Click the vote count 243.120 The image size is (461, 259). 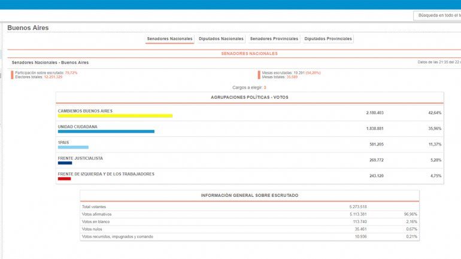point(377,176)
